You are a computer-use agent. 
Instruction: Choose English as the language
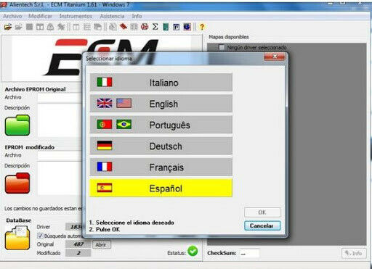161,104
